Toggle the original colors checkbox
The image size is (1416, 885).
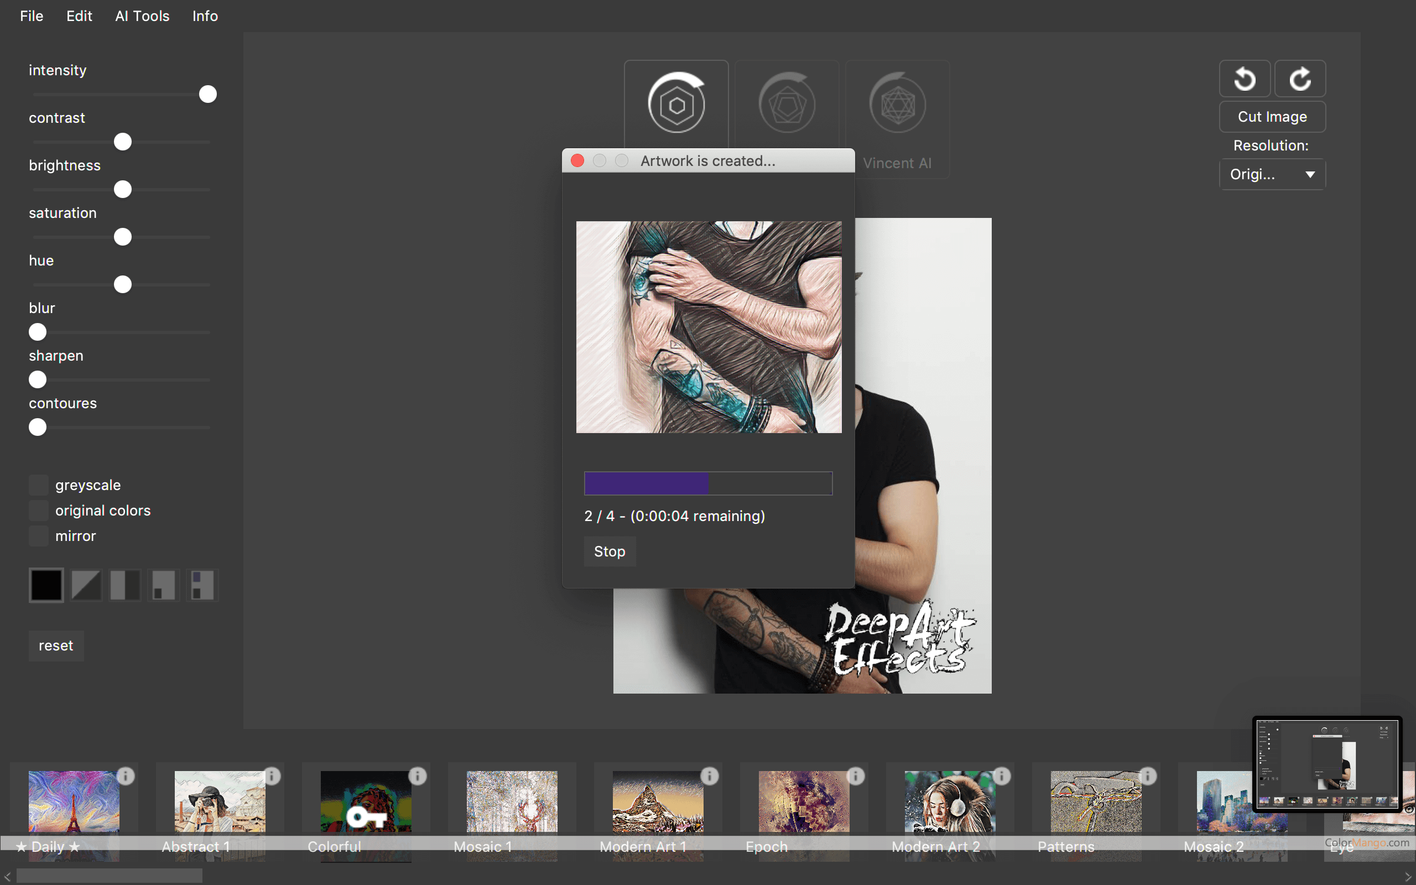tap(39, 511)
